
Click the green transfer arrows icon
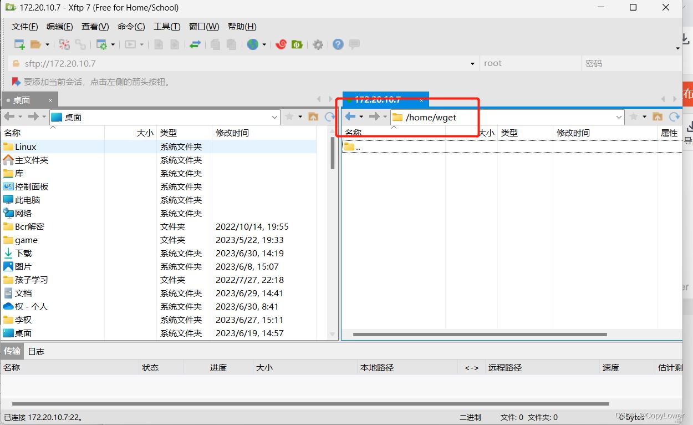click(195, 44)
